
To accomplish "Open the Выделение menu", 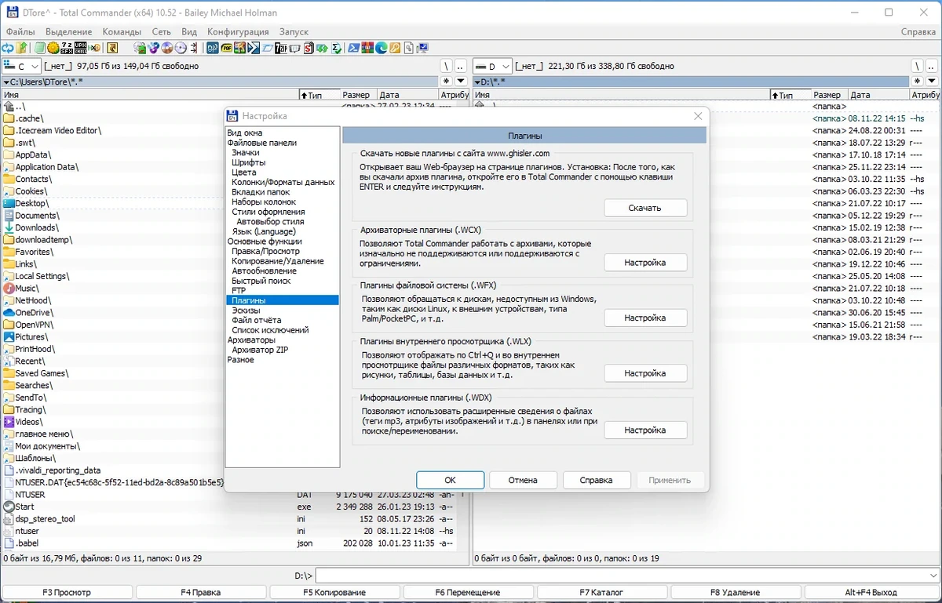I will click(x=69, y=31).
